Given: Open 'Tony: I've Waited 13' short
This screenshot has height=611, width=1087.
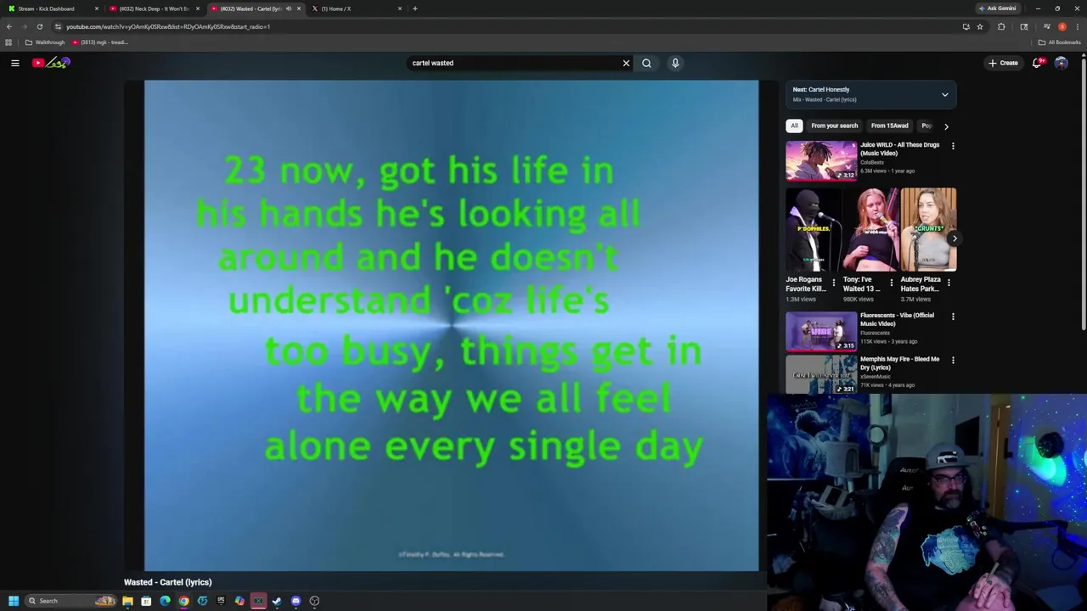Looking at the screenshot, I should 870,229.
